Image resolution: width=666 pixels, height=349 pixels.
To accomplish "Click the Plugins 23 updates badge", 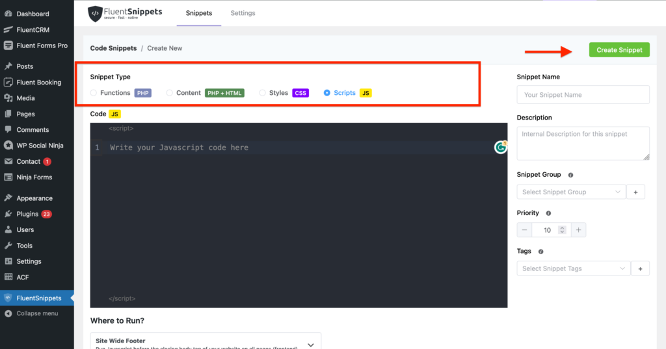I will (x=47, y=214).
